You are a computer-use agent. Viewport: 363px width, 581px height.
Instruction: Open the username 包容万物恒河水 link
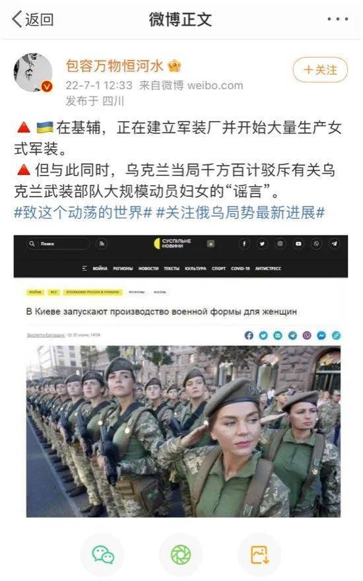coord(114,66)
